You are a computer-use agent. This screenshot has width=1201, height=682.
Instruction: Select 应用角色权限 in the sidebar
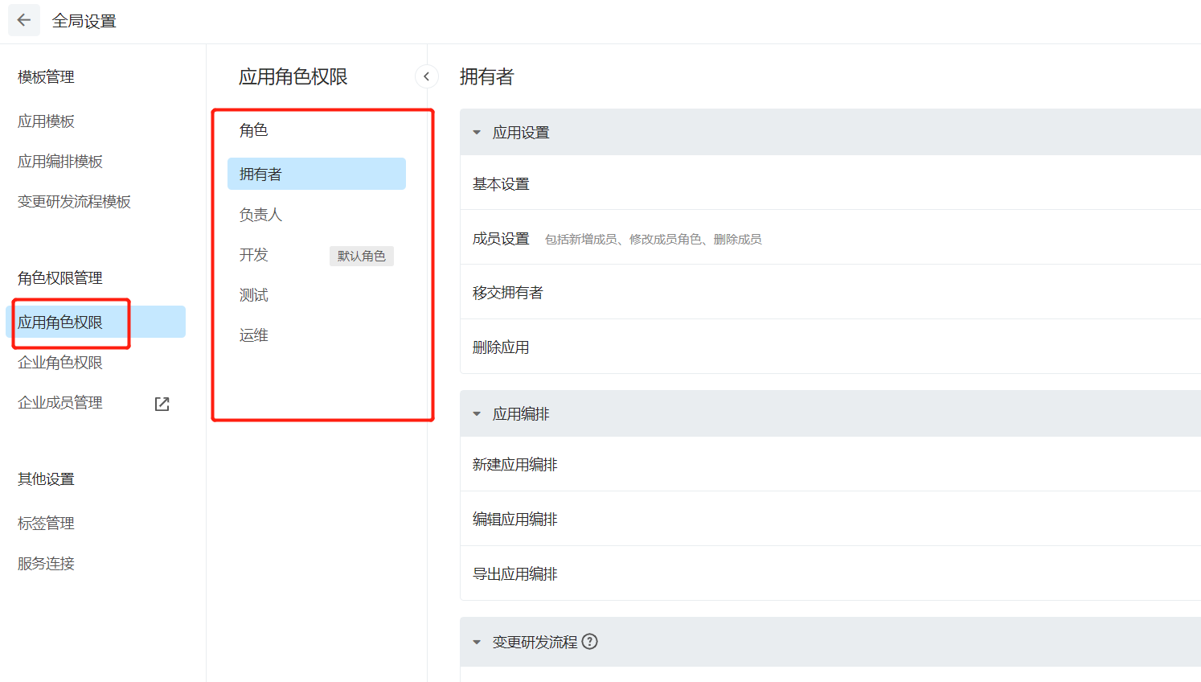[x=96, y=322]
